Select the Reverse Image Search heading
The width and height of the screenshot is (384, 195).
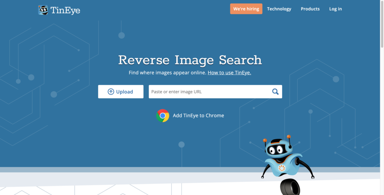coord(190,60)
